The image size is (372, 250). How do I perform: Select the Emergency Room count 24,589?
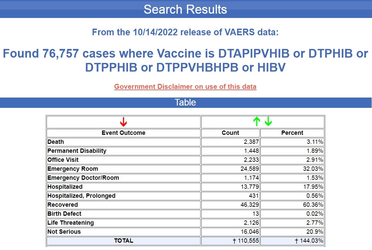tap(250, 169)
